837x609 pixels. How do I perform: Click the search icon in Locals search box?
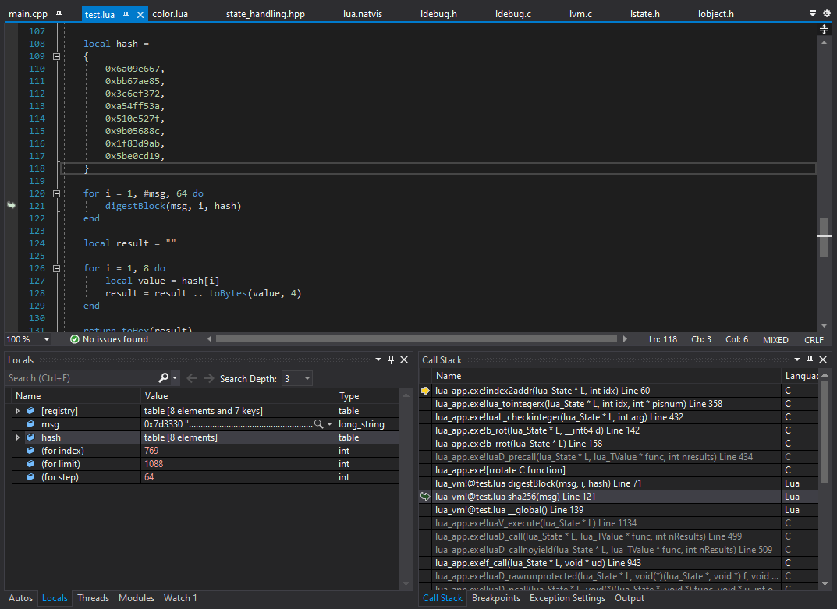(163, 378)
